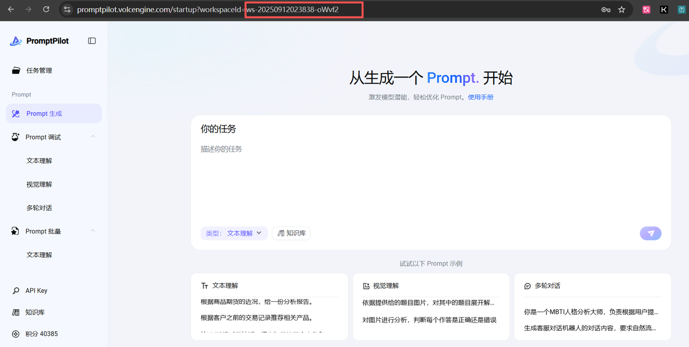Screen dimensions: 689x347
Task: Click the Prompt 调试 flask icon
Action: point(16,137)
